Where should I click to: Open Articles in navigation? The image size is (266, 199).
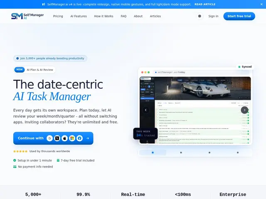155,16
